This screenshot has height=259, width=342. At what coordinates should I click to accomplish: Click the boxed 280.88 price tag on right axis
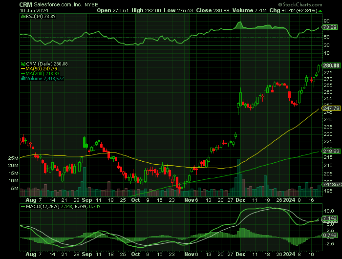[x=331, y=65]
